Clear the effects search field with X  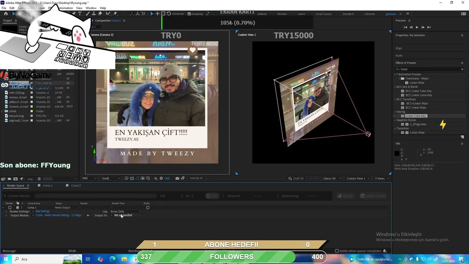tap(462, 69)
